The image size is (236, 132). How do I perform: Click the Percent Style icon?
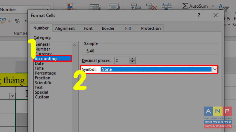click(x=17, y=21)
